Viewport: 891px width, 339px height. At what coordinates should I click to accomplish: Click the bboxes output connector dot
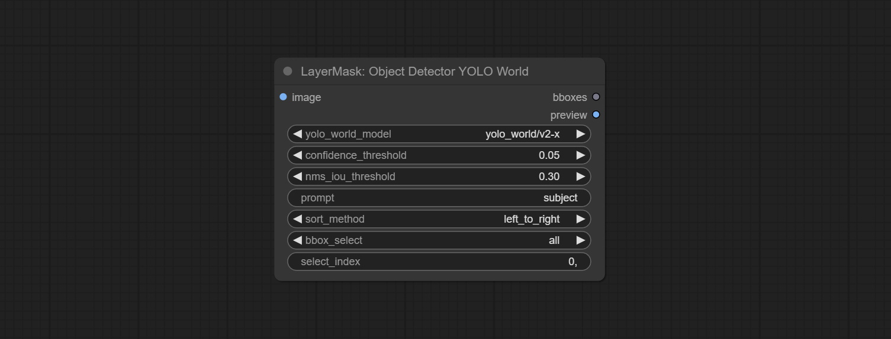(596, 97)
